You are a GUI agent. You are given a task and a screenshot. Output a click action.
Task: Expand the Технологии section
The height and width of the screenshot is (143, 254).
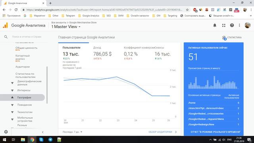[12, 112]
